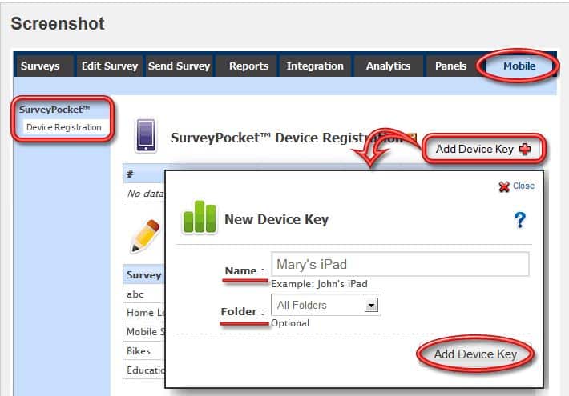
Task: Click the pencil edit icon
Action: (x=145, y=235)
